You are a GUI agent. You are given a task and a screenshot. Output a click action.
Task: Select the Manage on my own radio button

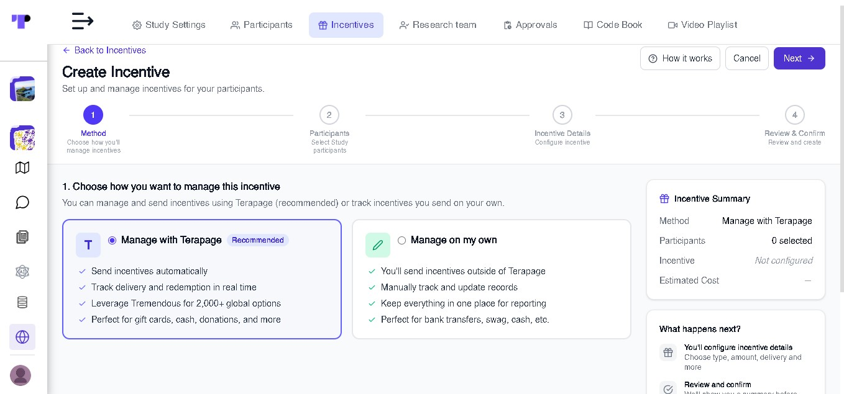[402, 241]
